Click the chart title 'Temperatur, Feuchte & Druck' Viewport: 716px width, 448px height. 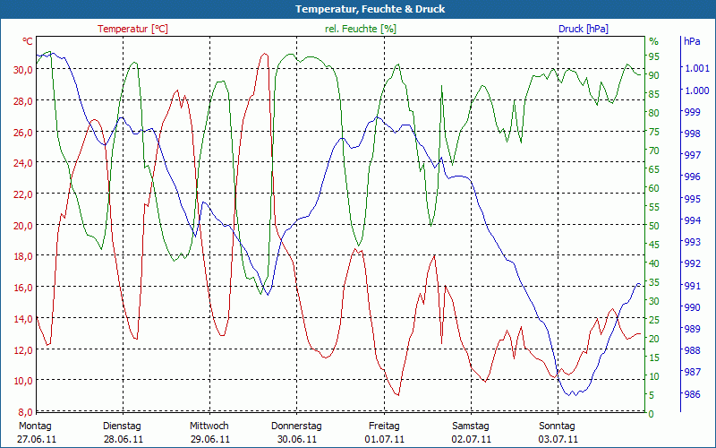click(x=370, y=9)
